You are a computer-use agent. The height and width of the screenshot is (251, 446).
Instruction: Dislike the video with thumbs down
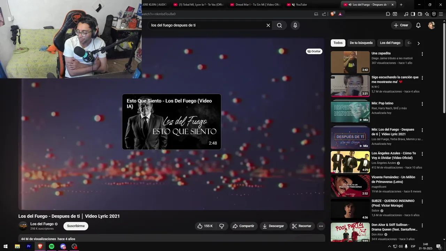pos(222,226)
